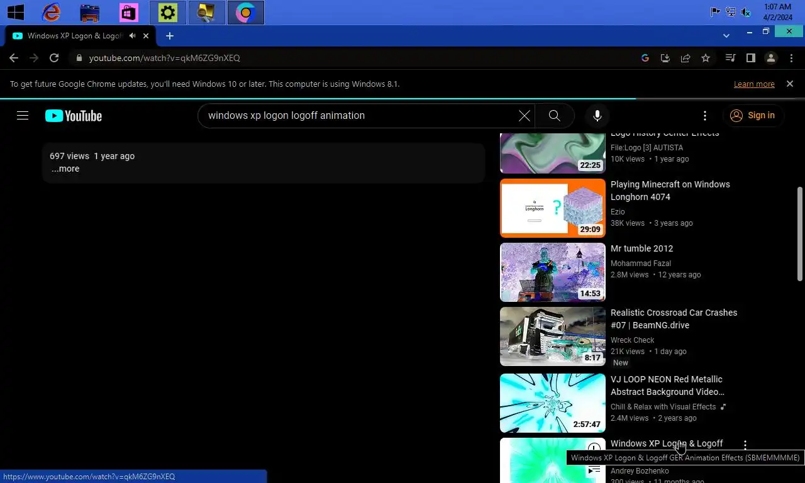Launch Internet Explorer from the taskbar
Viewport: 805px width, 483px height.
click(x=51, y=12)
